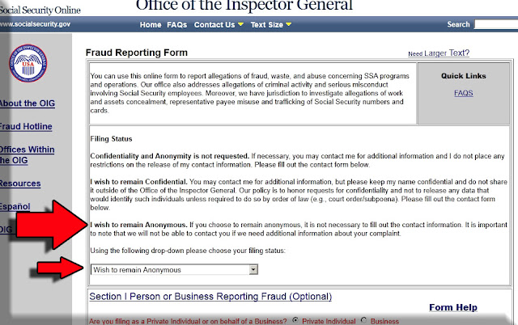518x325 pixels.
Task: Click the 'I wish to remain Confidential.' text
Action: point(138,182)
